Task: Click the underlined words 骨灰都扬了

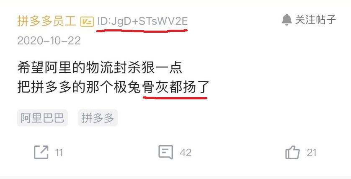Action: [176, 87]
